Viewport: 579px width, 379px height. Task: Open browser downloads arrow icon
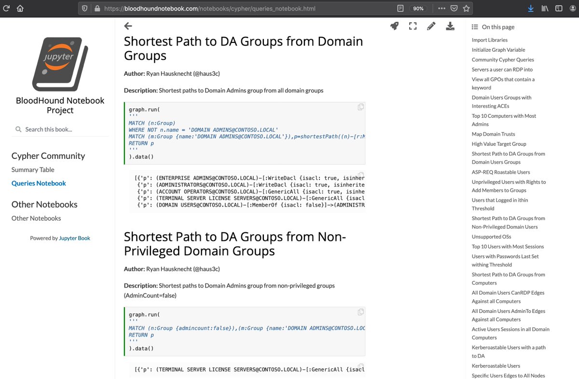tap(531, 8)
